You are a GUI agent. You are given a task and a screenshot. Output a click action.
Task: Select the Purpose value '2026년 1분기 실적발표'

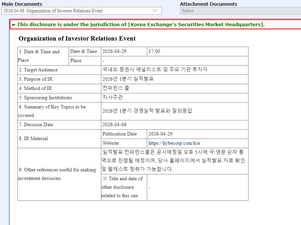[128, 79]
